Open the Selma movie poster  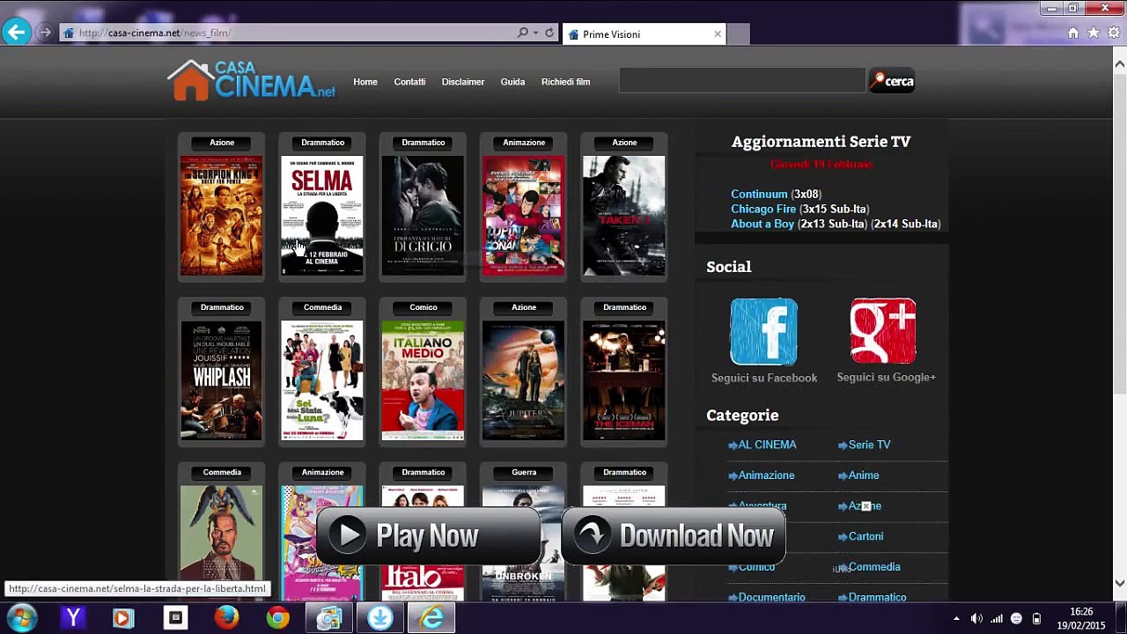click(322, 216)
